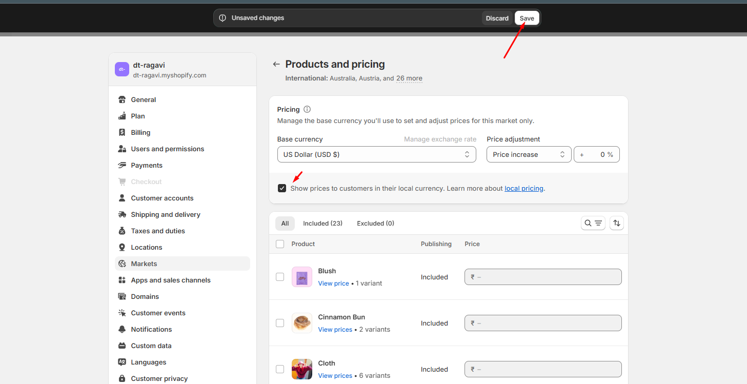
Task: Open the local pricing link
Action: (x=523, y=188)
